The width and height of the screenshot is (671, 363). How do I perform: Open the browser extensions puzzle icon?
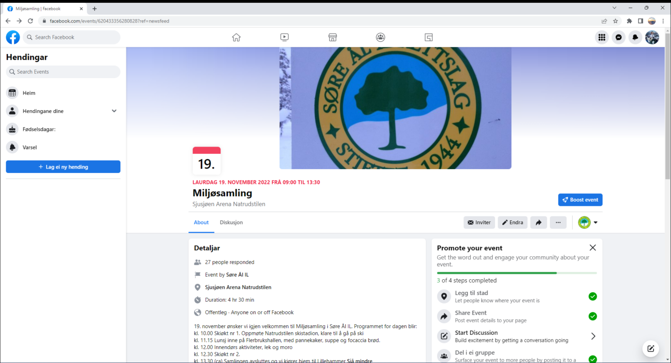629,21
